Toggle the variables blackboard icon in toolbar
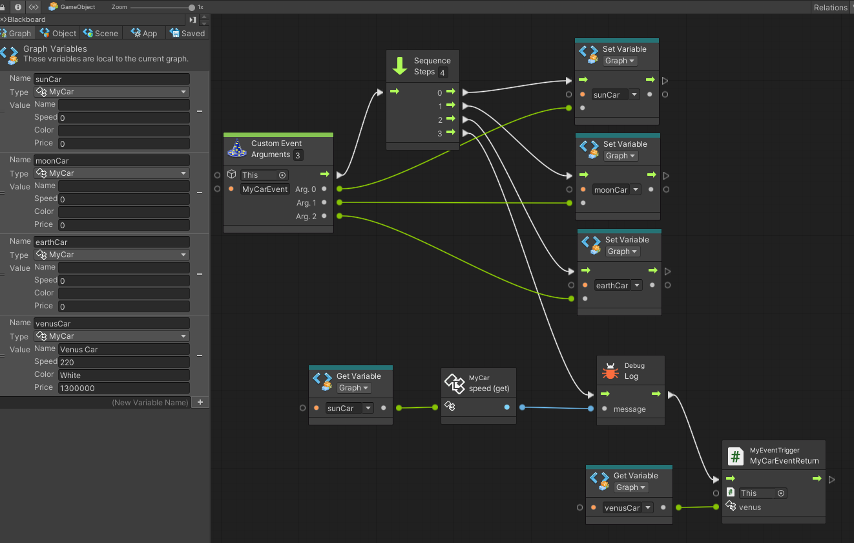The height and width of the screenshot is (543, 854). point(33,6)
